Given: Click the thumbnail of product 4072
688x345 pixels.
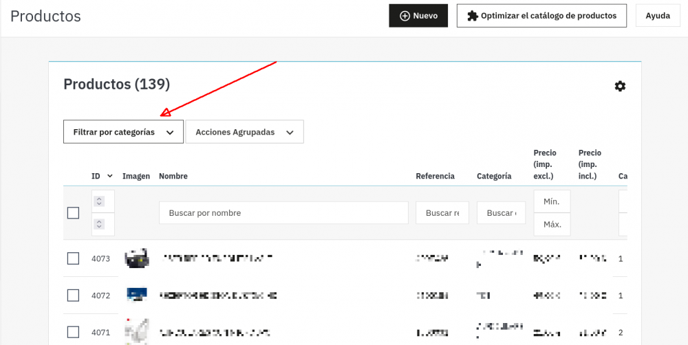Looking at the screenshot, I should (137, 295).
